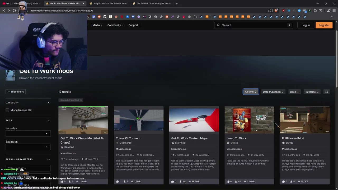The width and height of the screenshot is (338, 190).
Task: Click the orange Register button
Action: point(324,25)
